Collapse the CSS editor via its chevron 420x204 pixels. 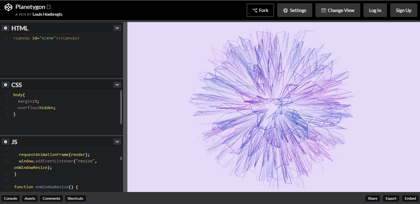[117, 84]
